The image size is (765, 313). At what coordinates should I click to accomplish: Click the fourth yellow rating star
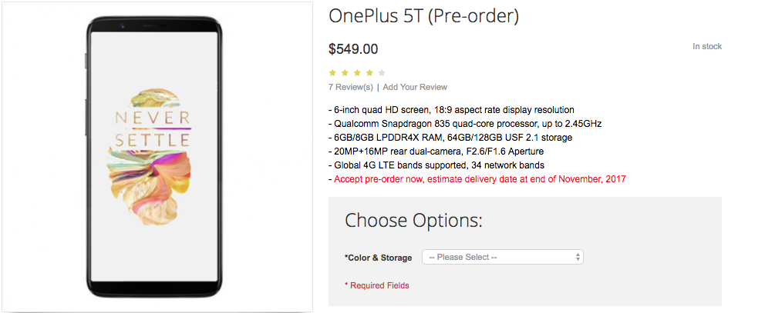(369, 72)
